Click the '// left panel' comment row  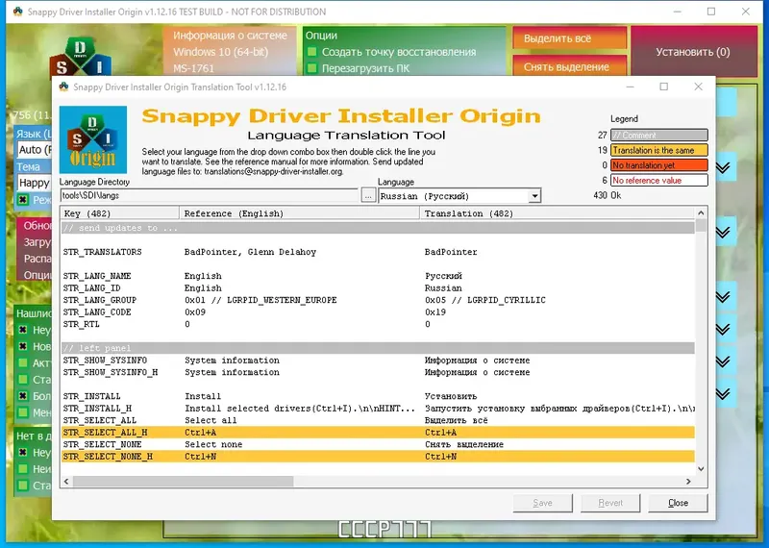coord(378,348)
